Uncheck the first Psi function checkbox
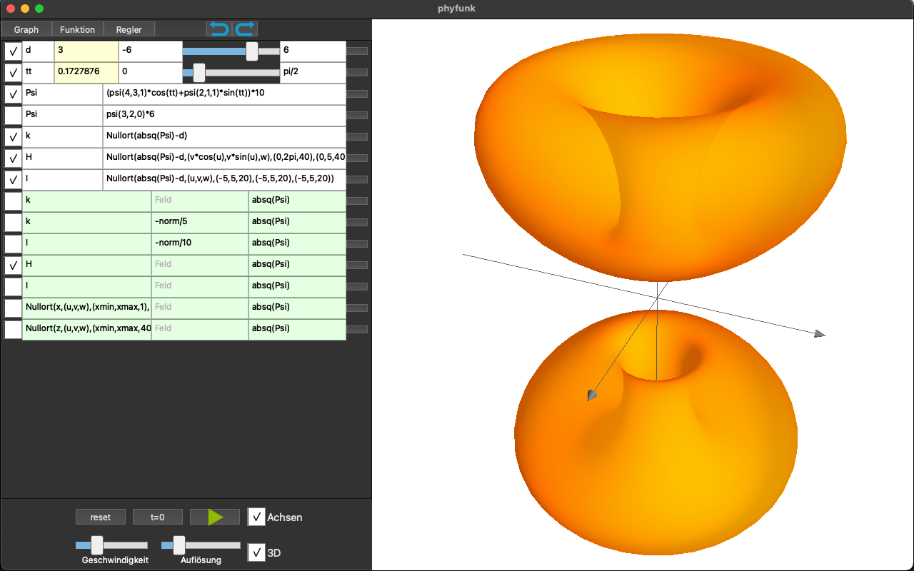914x571 pixels. [13, 94]
